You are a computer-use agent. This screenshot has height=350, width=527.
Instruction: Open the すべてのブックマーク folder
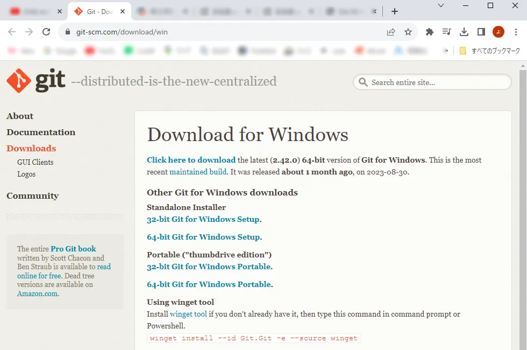(x=490, y=51)
